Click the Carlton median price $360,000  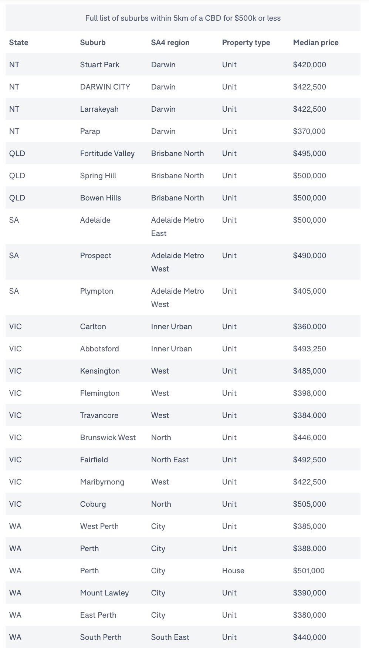pyautogui.click(x=310, y=327)
